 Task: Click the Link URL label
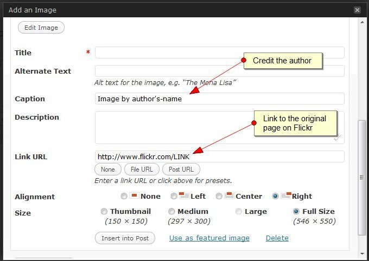pyautogui.click(x=31, y=156)
